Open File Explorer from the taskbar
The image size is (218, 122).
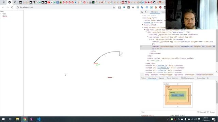(x=17, y=119)
